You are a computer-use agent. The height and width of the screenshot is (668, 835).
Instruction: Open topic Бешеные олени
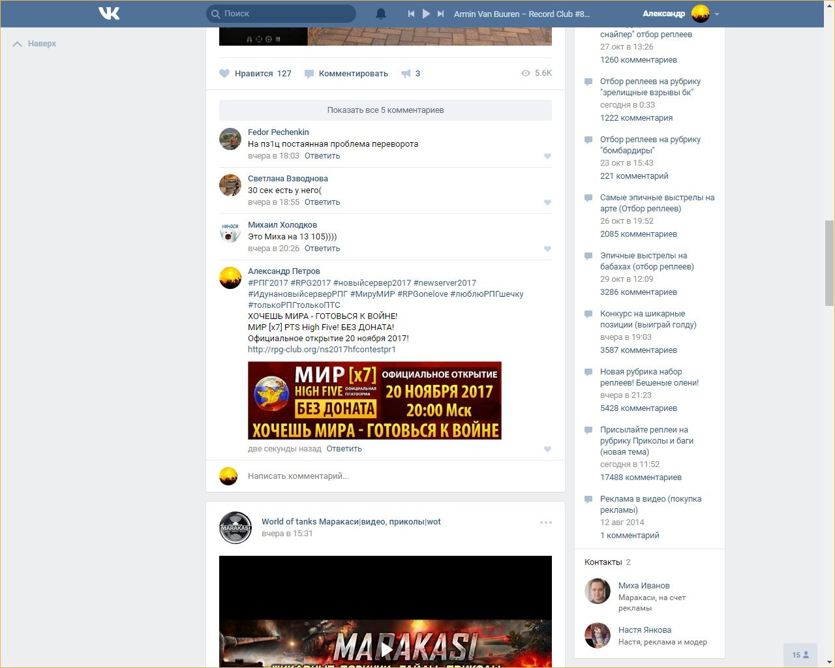tap(650, 377)
